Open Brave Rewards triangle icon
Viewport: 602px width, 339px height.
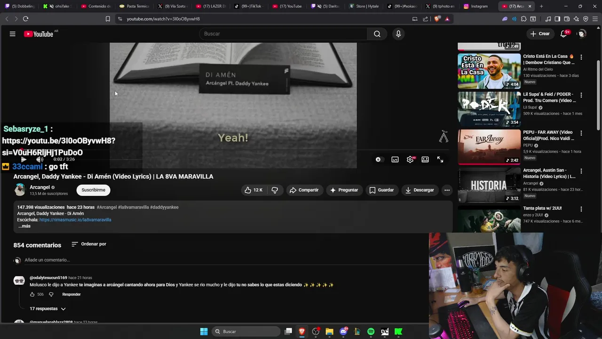click(x=447, y=19)
